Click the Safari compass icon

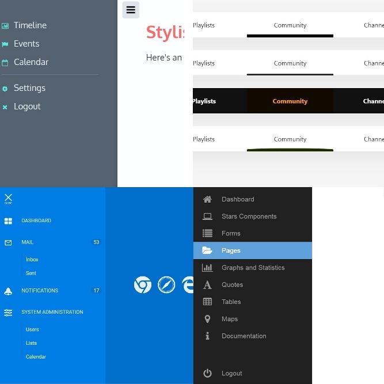[x=166, y=284]
